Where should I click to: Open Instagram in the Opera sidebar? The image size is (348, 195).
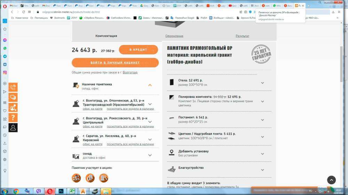tap(5, 72)
